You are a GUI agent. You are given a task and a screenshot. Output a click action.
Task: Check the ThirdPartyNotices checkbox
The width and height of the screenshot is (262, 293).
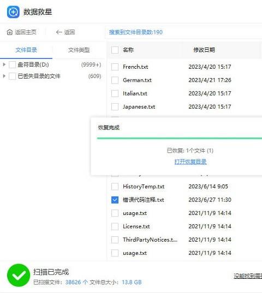coord(115,240)
